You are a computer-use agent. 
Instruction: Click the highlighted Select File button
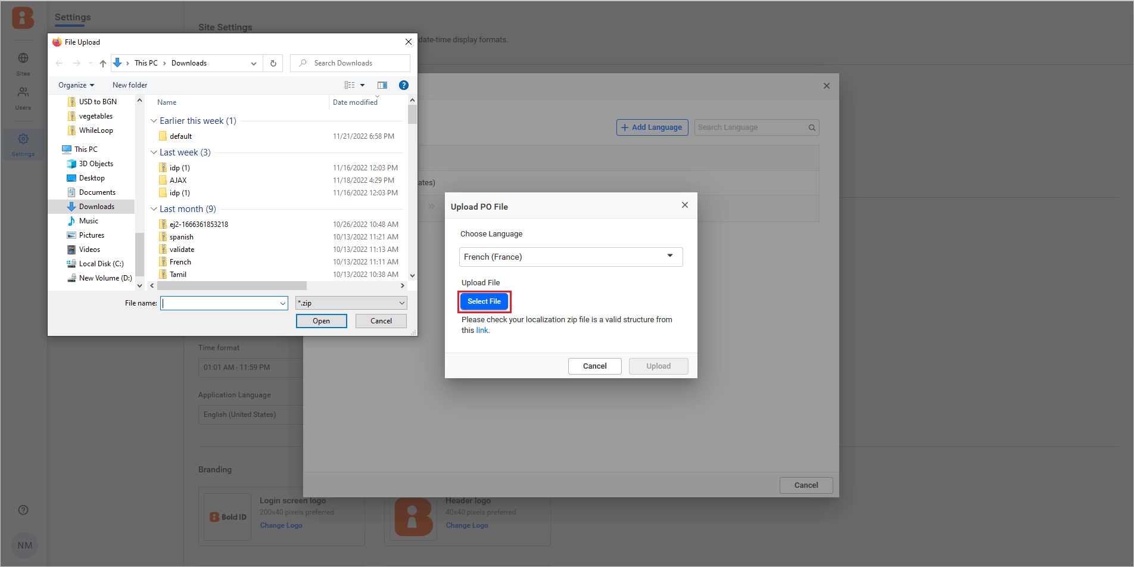tap(484, 301)
